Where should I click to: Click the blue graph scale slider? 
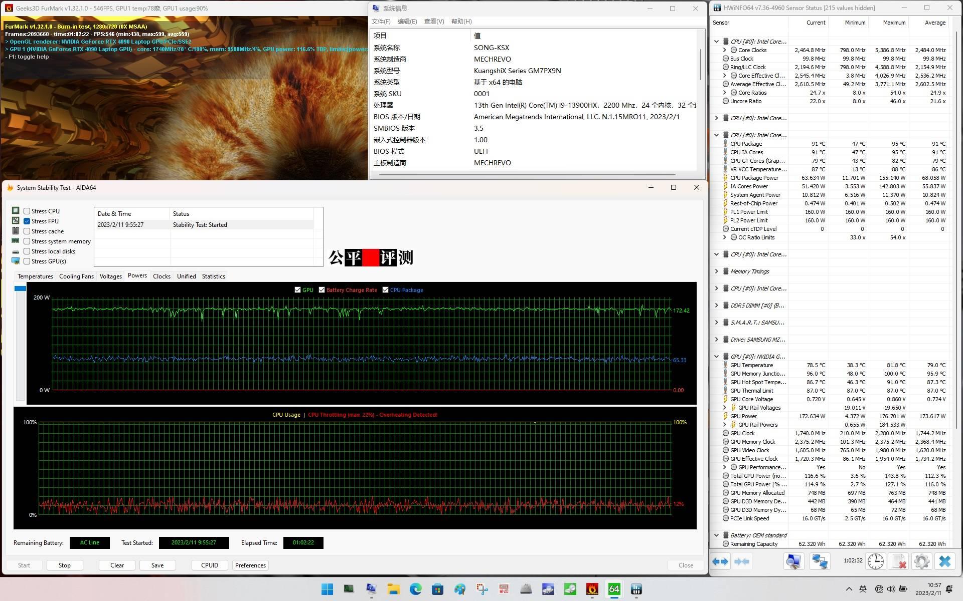[20, 288]
